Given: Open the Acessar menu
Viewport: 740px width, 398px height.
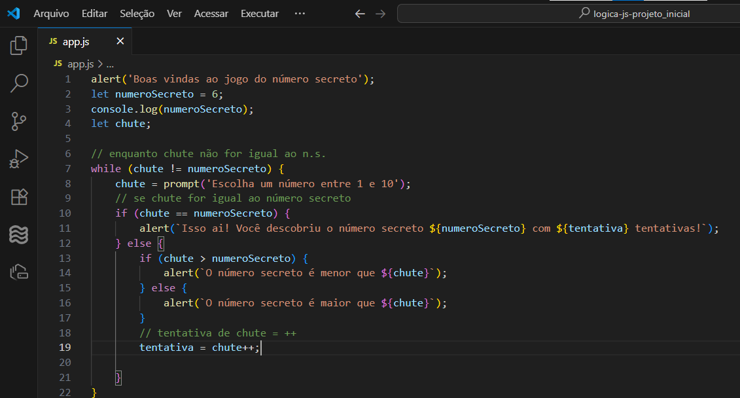Looking at the screenshot, I should [211, 14].
